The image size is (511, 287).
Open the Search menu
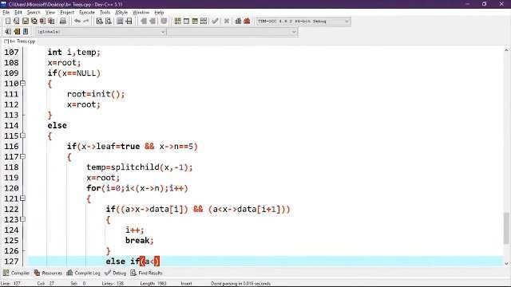coord(34,13)
